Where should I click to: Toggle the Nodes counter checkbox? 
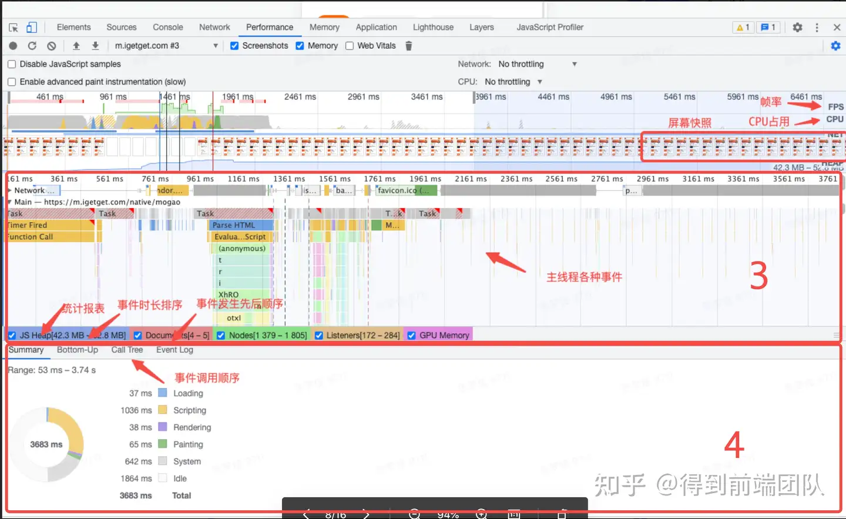coord(221,335)
